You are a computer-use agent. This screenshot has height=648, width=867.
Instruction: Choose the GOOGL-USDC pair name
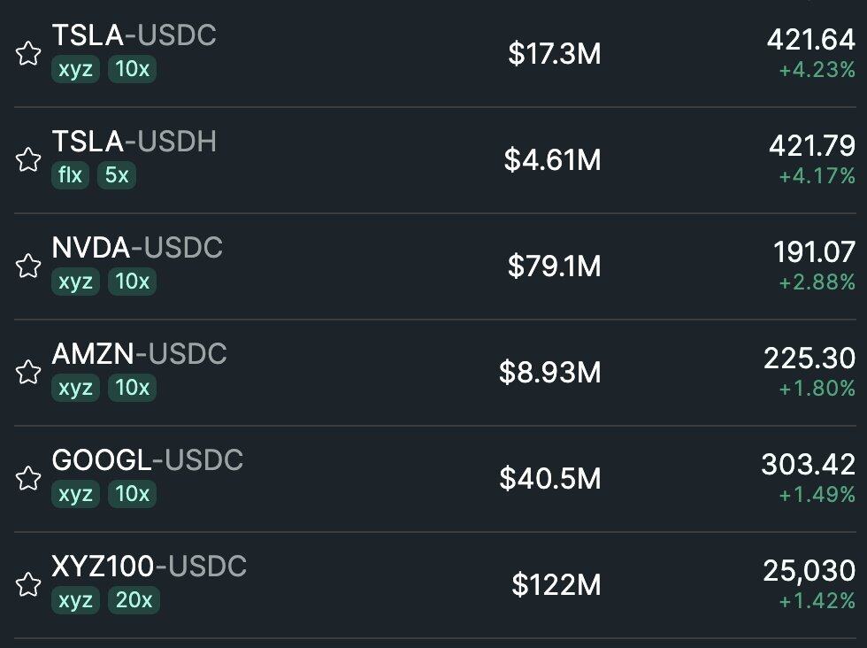(147, 460)
